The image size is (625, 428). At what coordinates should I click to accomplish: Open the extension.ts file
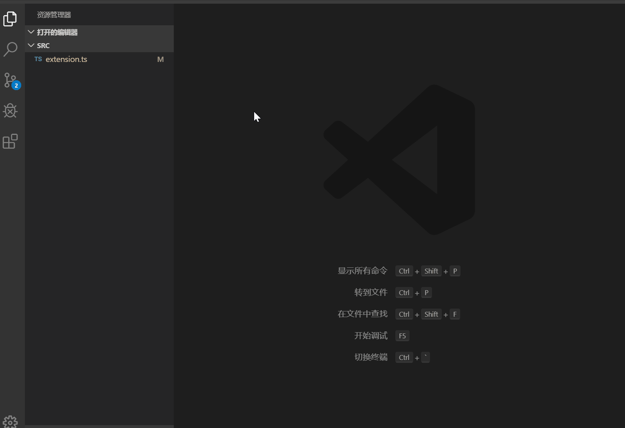click(66, 59)
